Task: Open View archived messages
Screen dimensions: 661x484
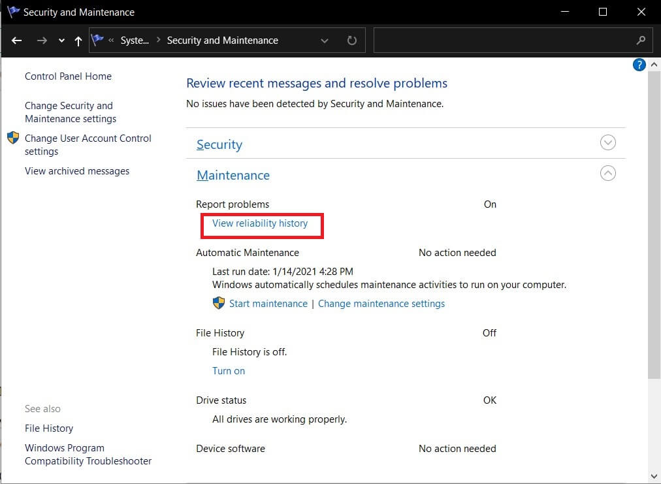Action: [x=77, y=171]
